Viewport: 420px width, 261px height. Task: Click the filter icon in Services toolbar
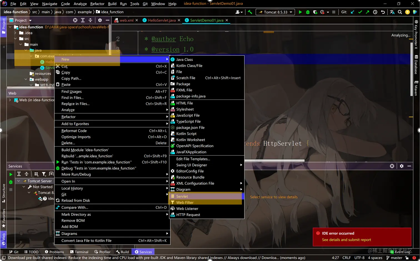point(44,174)
